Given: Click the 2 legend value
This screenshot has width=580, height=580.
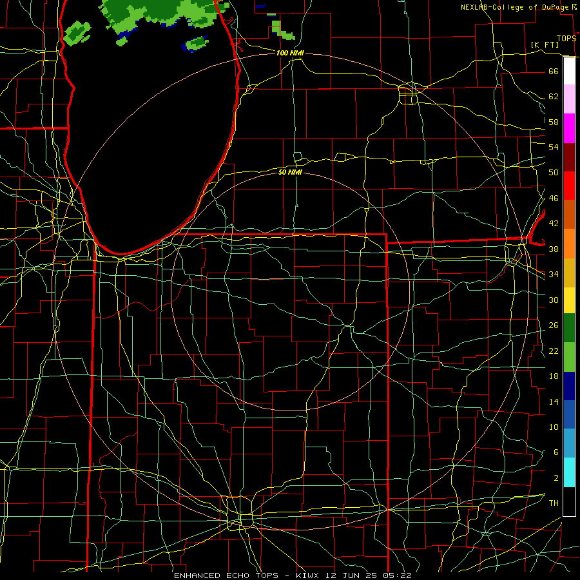Looking at the screenshot, I should tap(556, 478).
